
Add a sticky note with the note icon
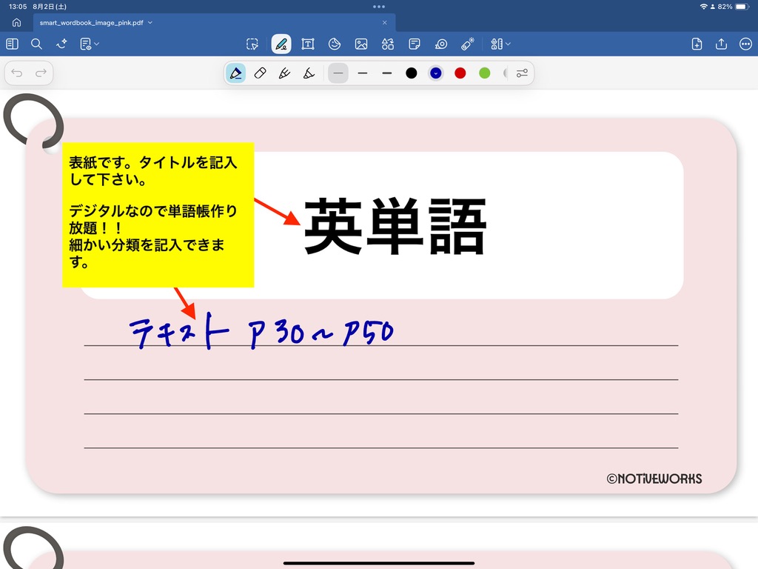pos(415,44)
